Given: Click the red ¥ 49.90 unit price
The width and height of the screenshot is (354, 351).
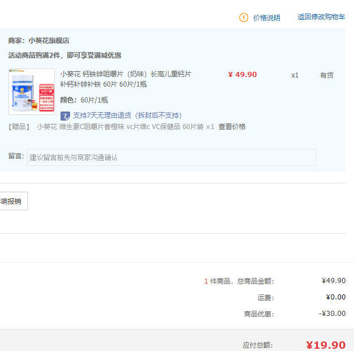Looking at the screenshot, I should click(243, 75).
